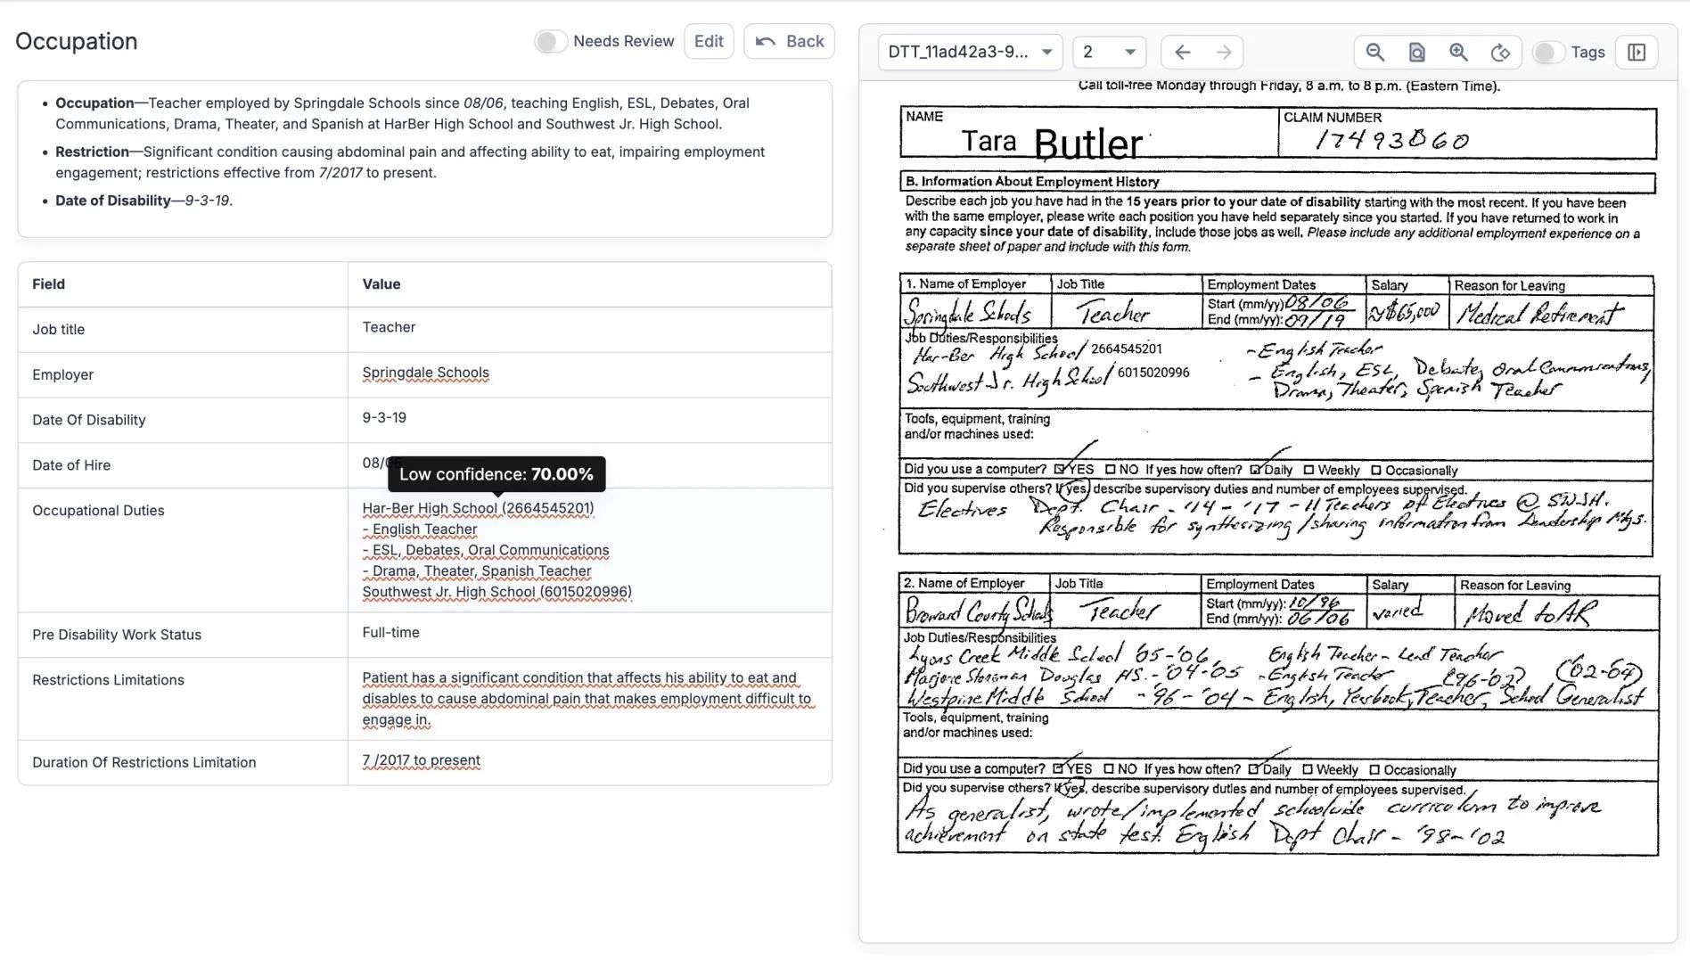The image size is (1690, 960).
Task: Select the Job title value Teacher
Action: tap(389, 327)
